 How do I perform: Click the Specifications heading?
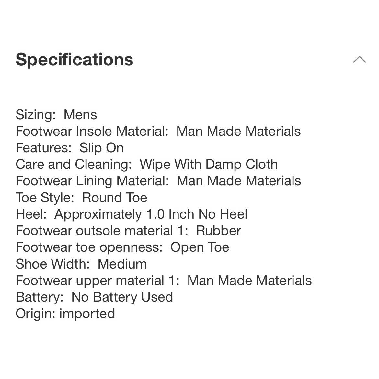[75, 60]
